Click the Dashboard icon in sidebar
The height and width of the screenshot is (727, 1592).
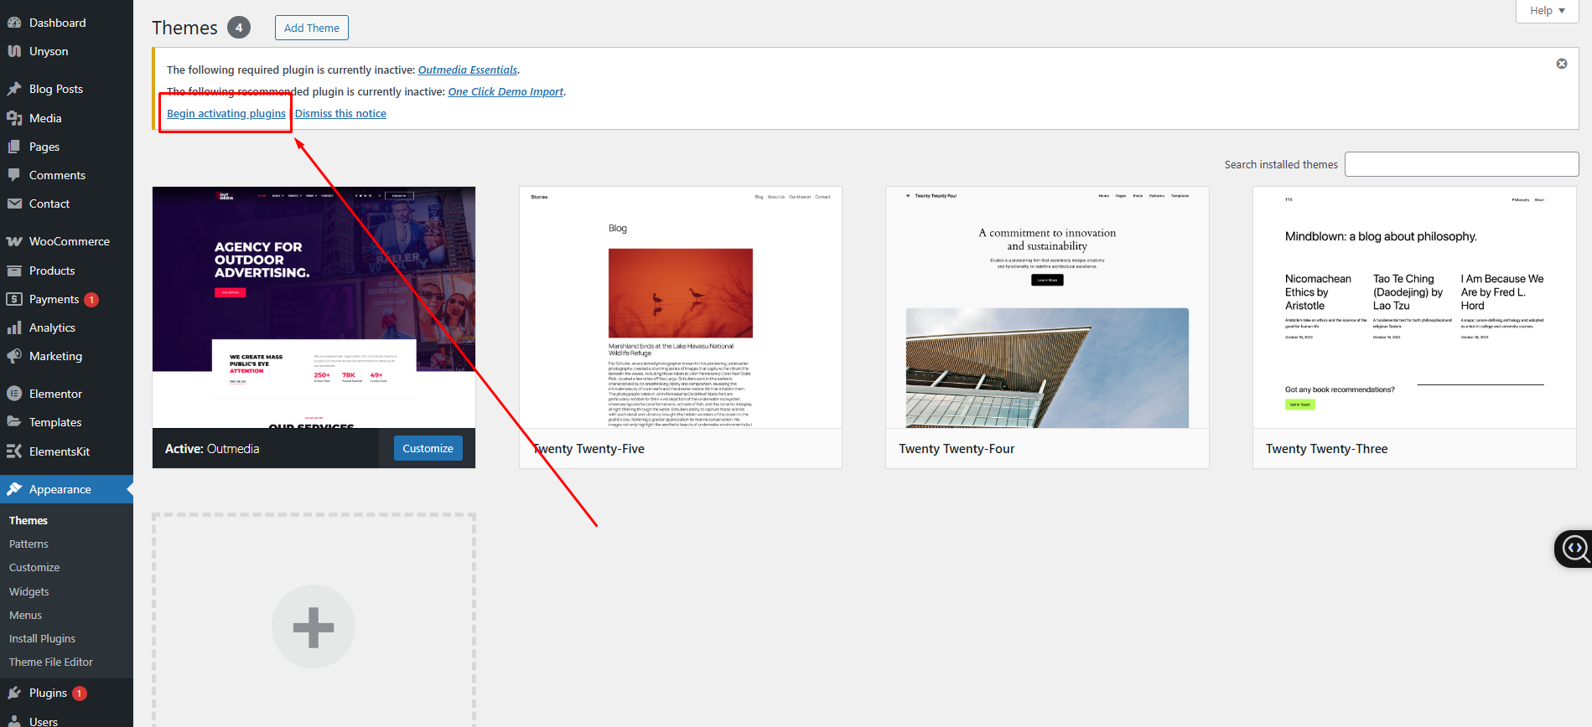click(x=14, y=23)
